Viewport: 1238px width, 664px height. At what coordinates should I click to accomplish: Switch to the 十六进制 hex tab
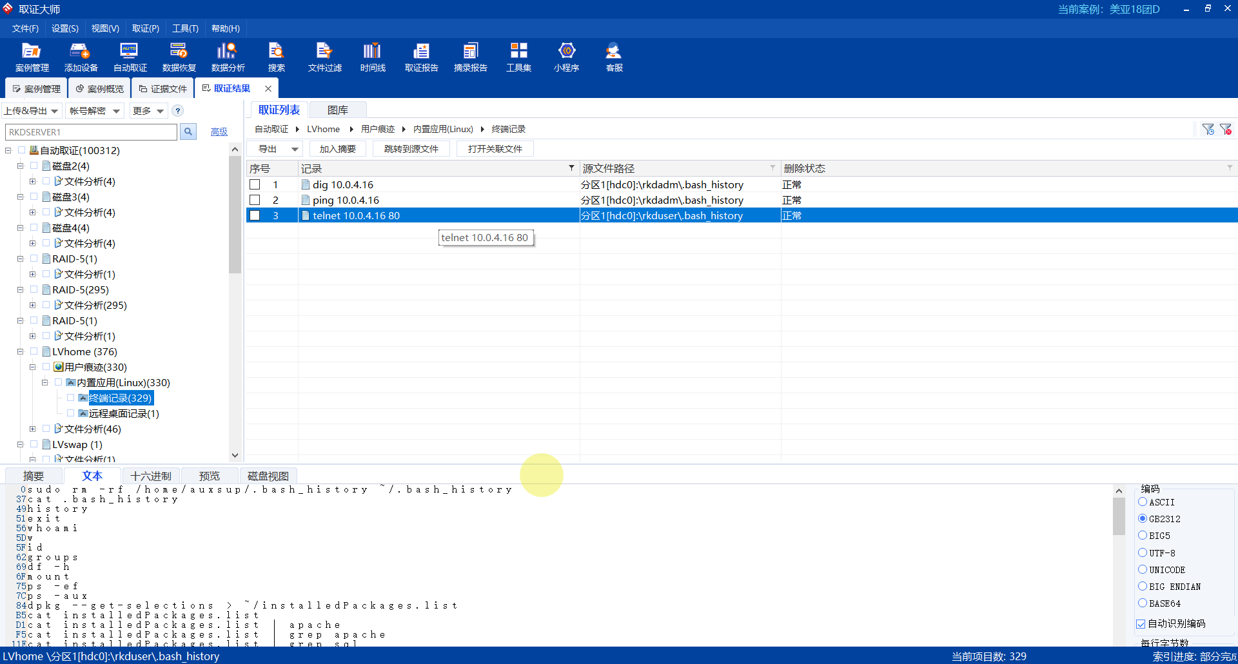pyautogui.click(x=151, y=476)
